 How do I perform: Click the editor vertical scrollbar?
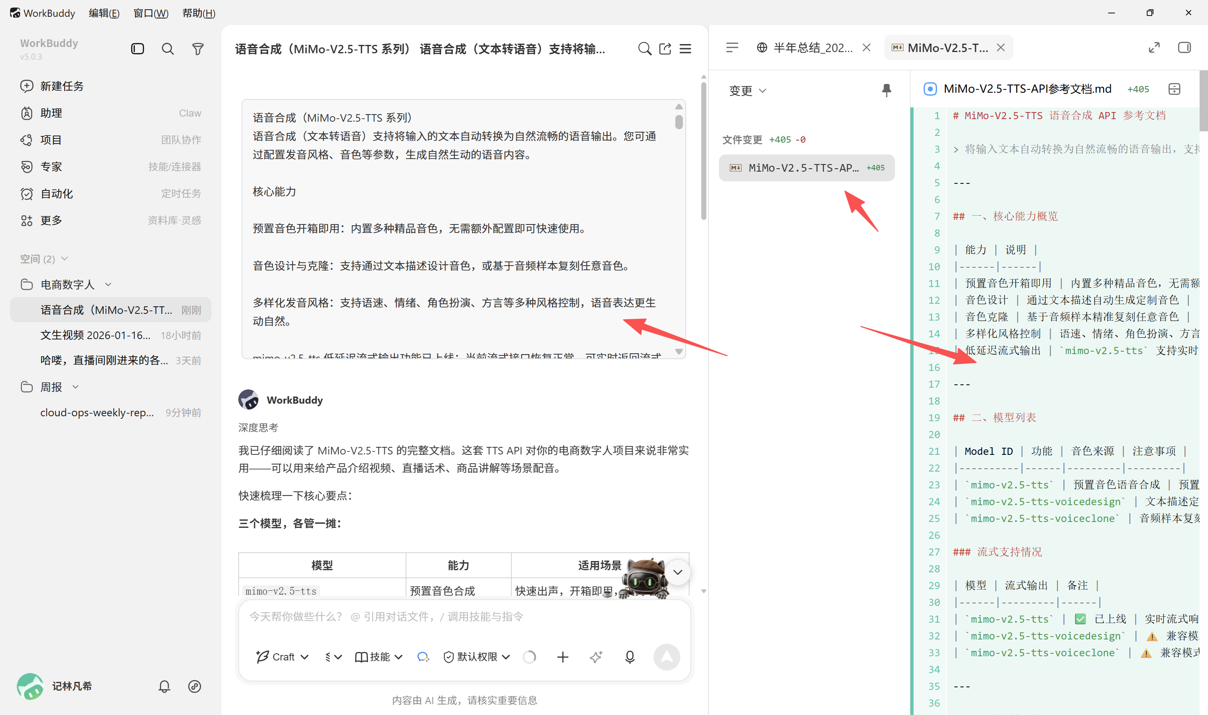(1203, 101)
